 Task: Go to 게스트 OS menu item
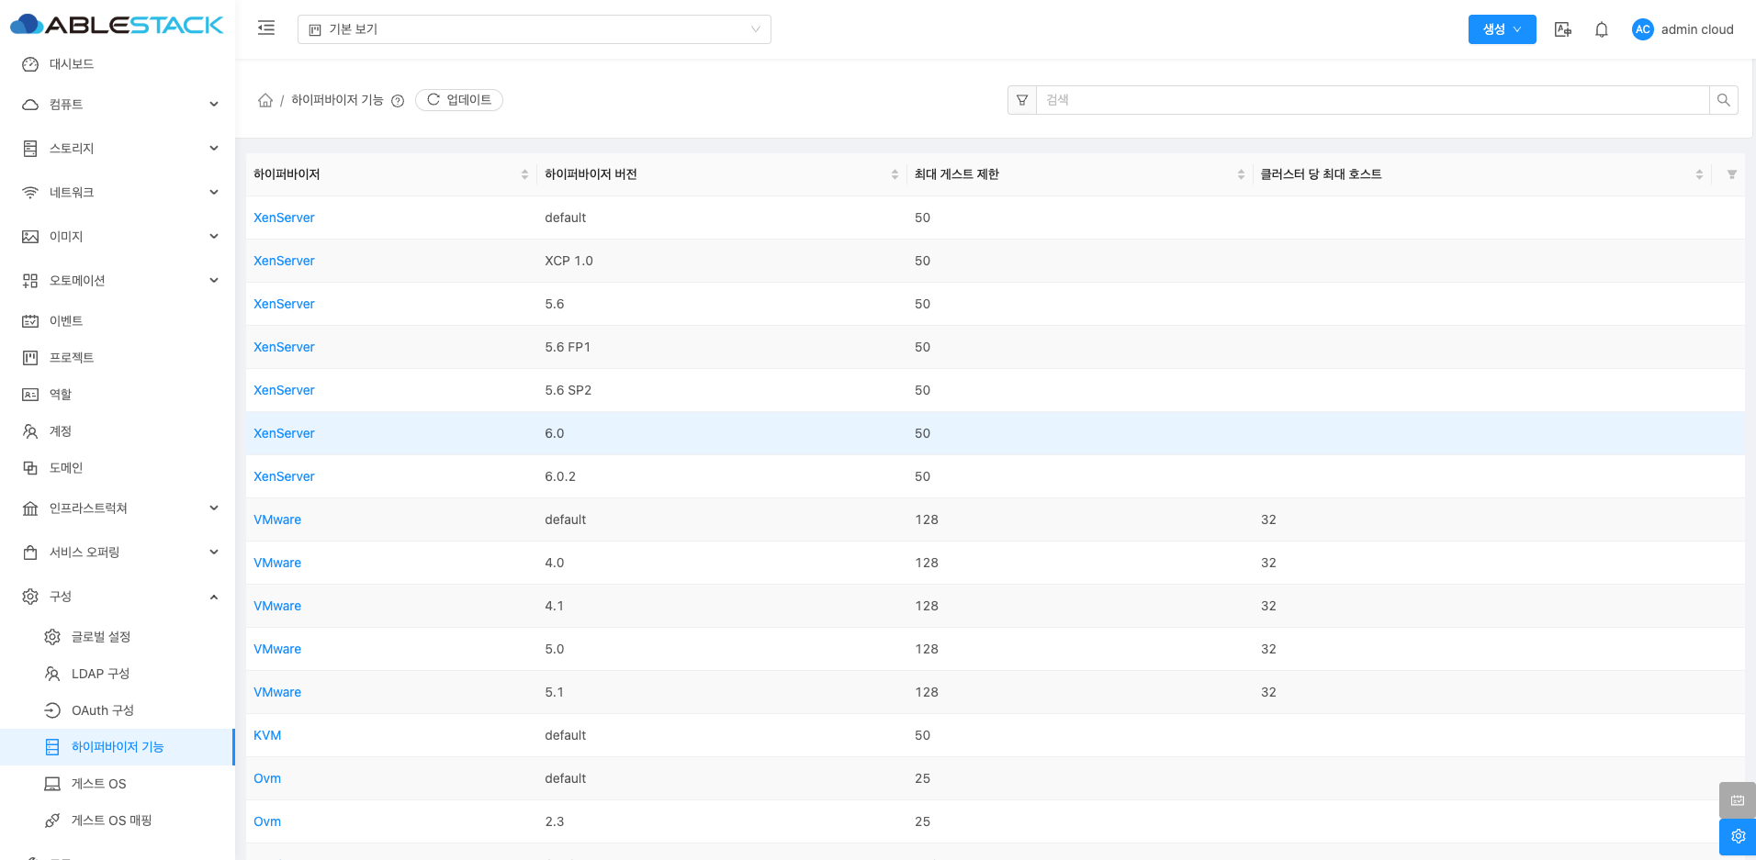point(98,784)
